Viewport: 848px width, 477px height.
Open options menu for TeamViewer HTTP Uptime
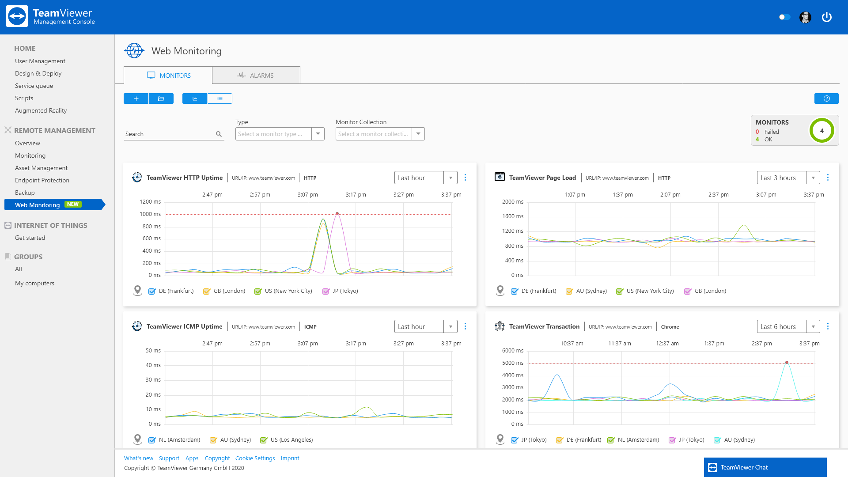(x=466, y=177)
